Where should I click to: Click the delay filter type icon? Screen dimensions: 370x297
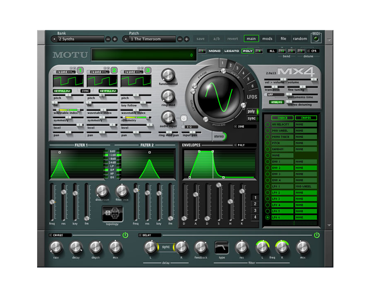(222, 247)
